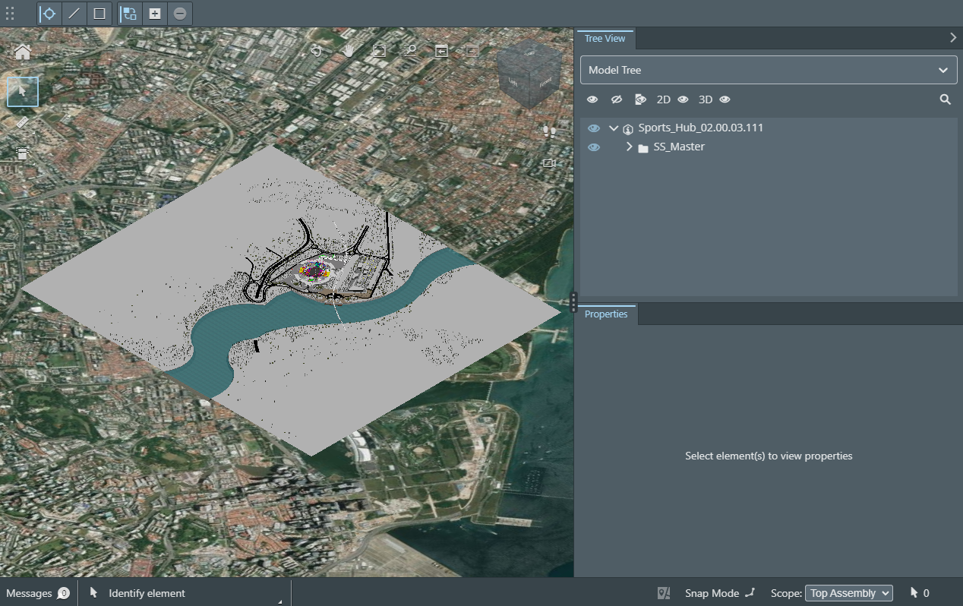Click the add-to-selection plus icon
963x606 pixels.
tap(155, 14)
